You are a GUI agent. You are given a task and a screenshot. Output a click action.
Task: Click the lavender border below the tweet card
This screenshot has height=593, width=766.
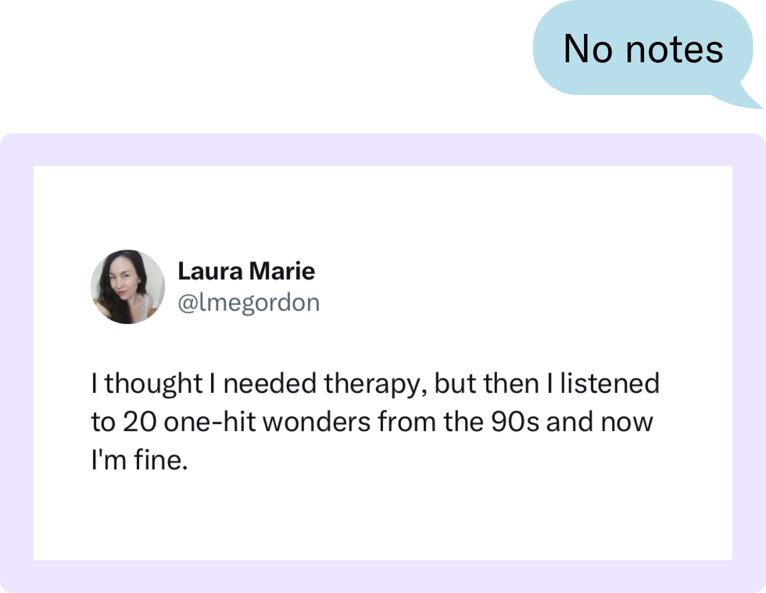(x=383, y=576)
